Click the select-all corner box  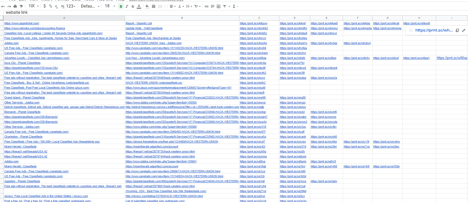tap(2, 18)
